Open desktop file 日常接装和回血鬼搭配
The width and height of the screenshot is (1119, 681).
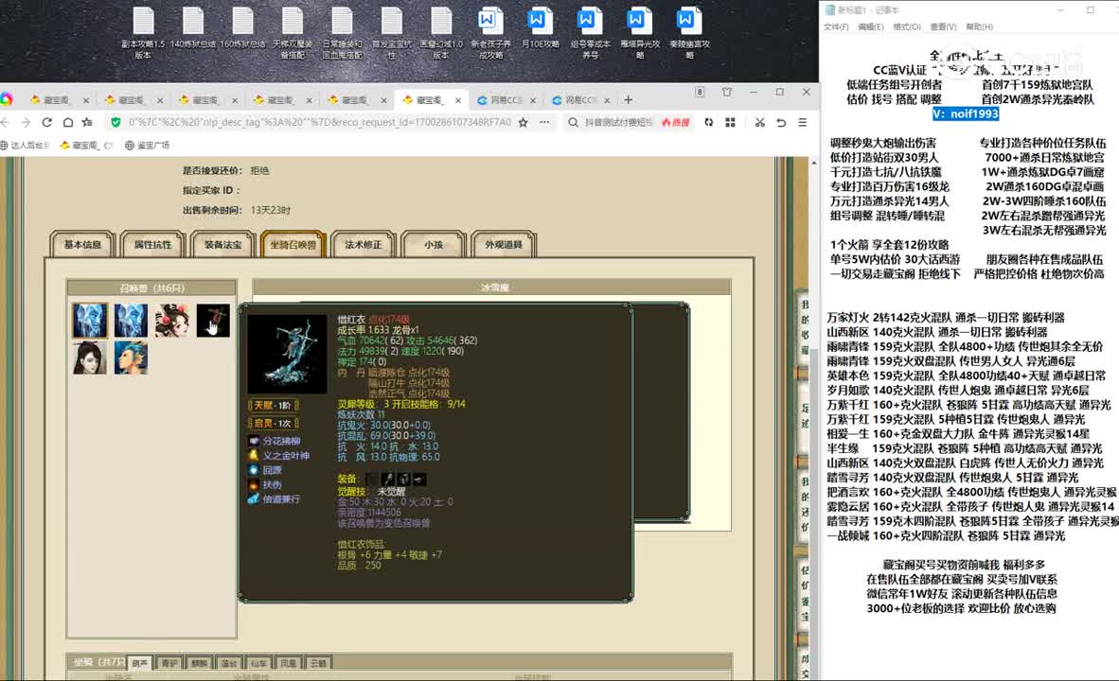pyautogui.click(x=342, y=33)
